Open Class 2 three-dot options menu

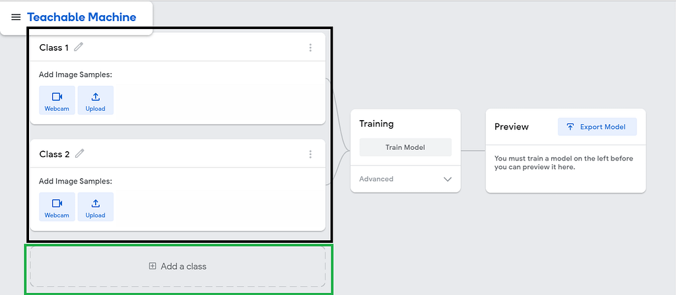[x=310, y=154]
